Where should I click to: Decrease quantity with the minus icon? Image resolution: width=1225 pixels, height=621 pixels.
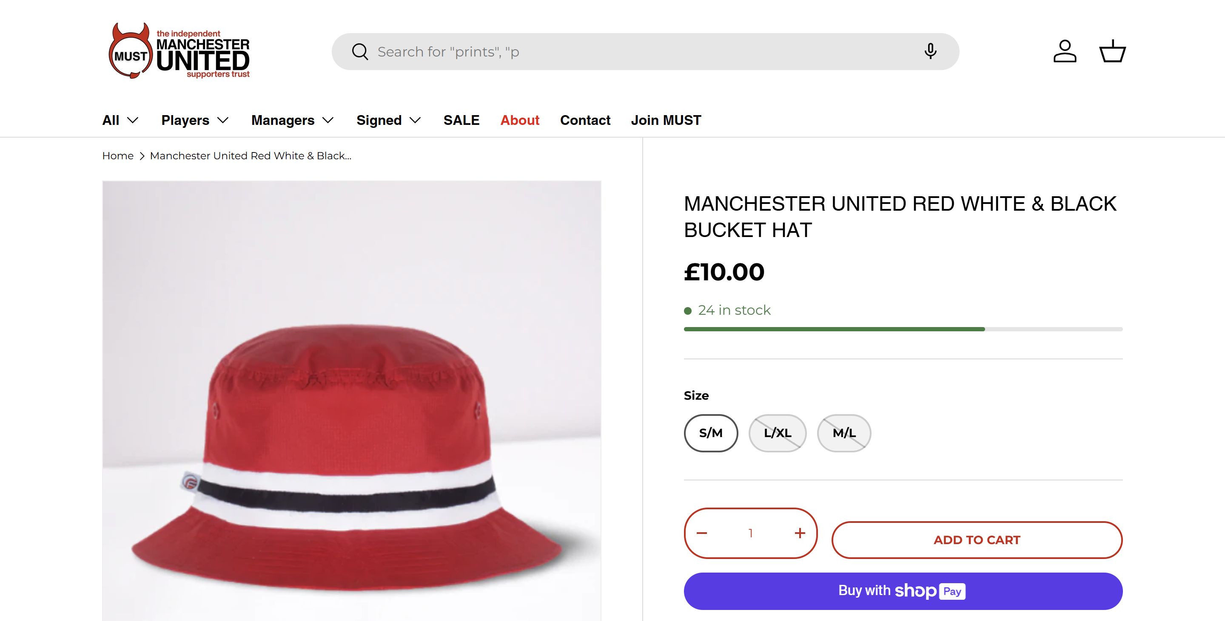pyautogui.click(x=702, y=533)
